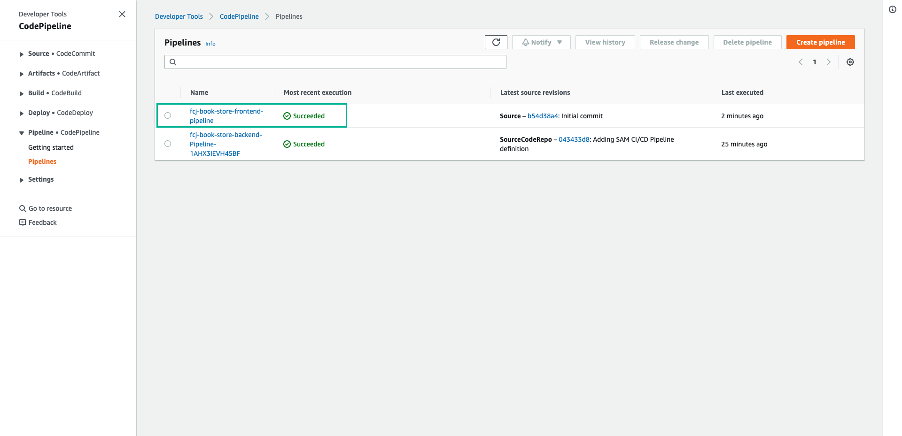Open Getting started in sidebar
The width and height of the screenshot is (902, 436).
[x=51, y=147]
